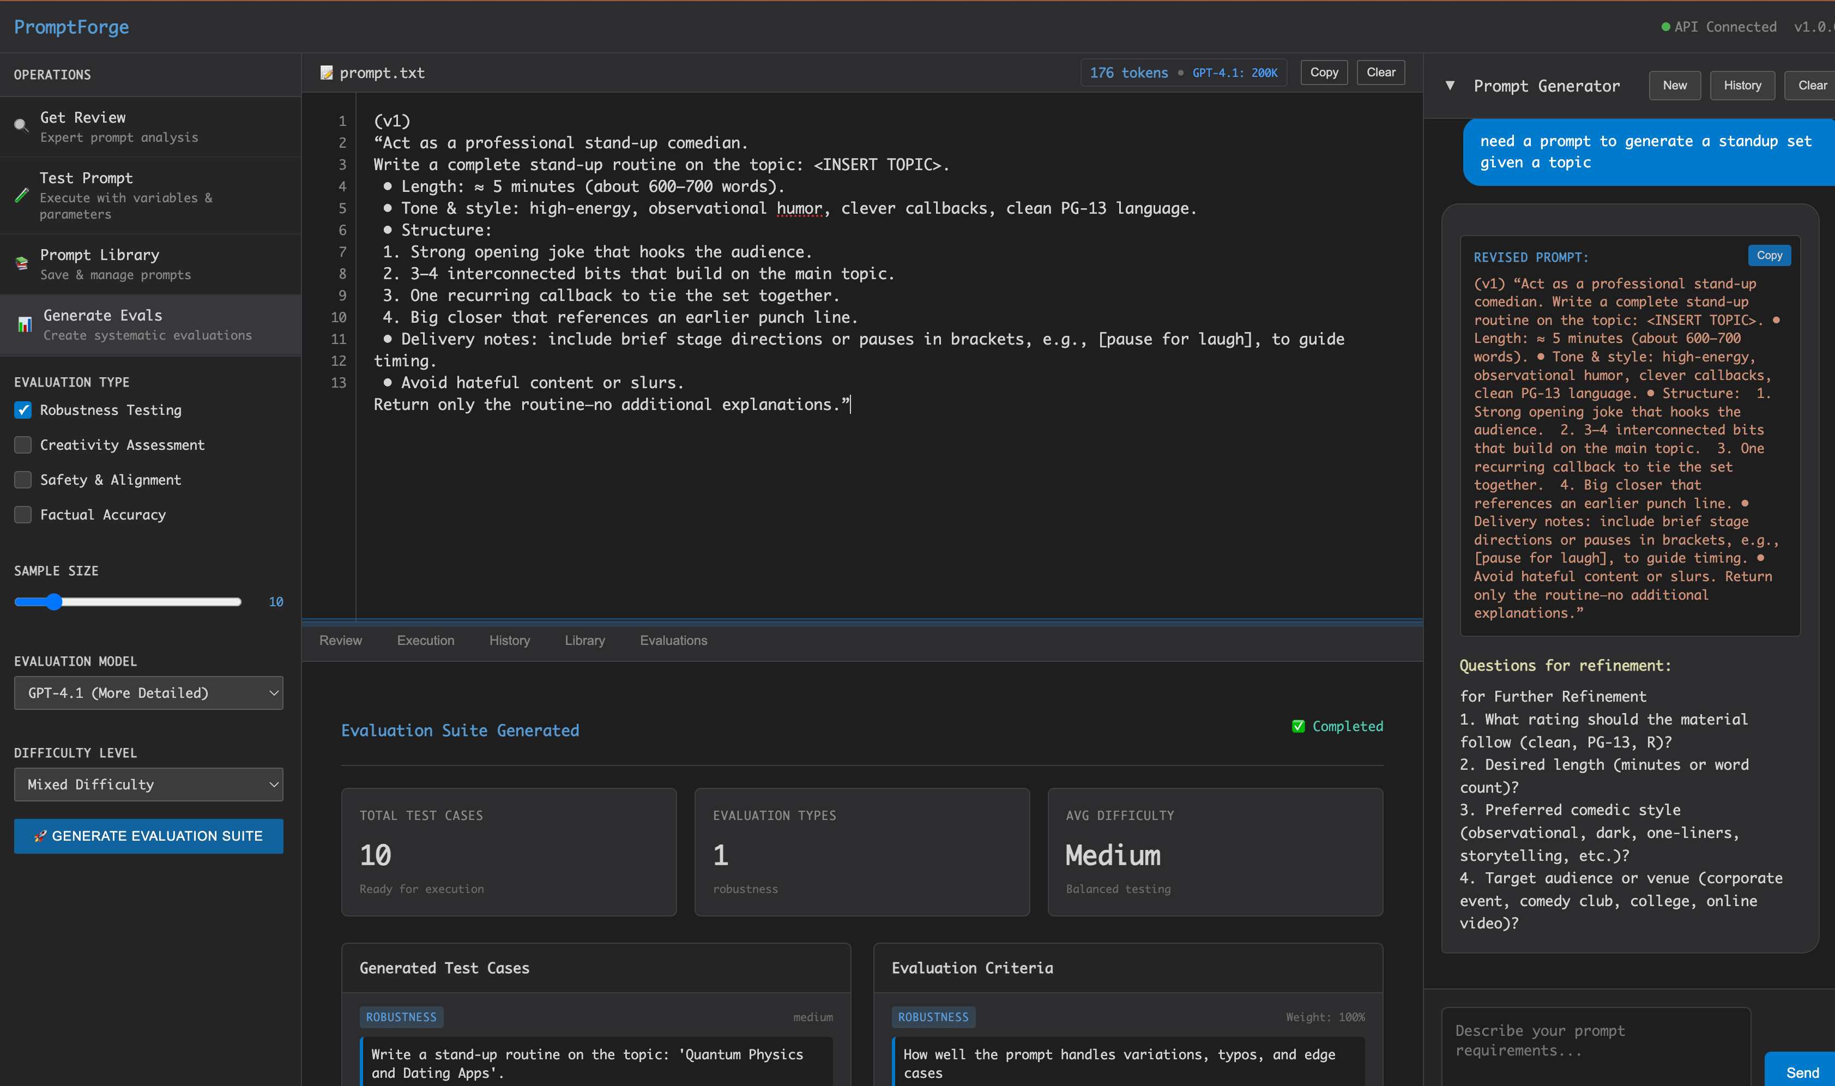Click the Generate Evals chart icon
This screenshot has width=1835, height=1086.
point(25,324)
